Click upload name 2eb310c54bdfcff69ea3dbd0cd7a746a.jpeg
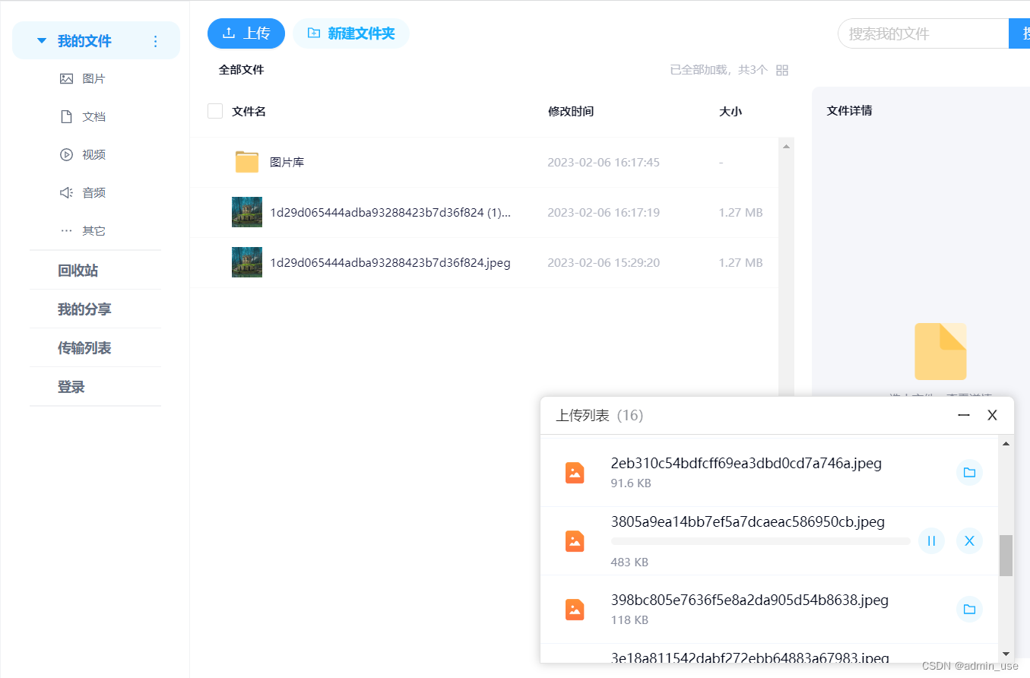This screenshot has width=1030, height=678. (746, 463)
